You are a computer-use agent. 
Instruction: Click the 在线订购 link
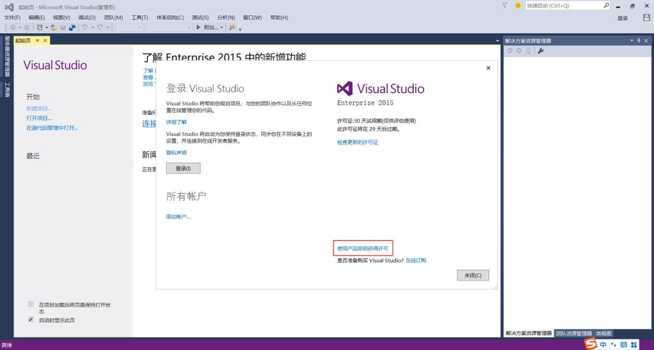(416, 261)
